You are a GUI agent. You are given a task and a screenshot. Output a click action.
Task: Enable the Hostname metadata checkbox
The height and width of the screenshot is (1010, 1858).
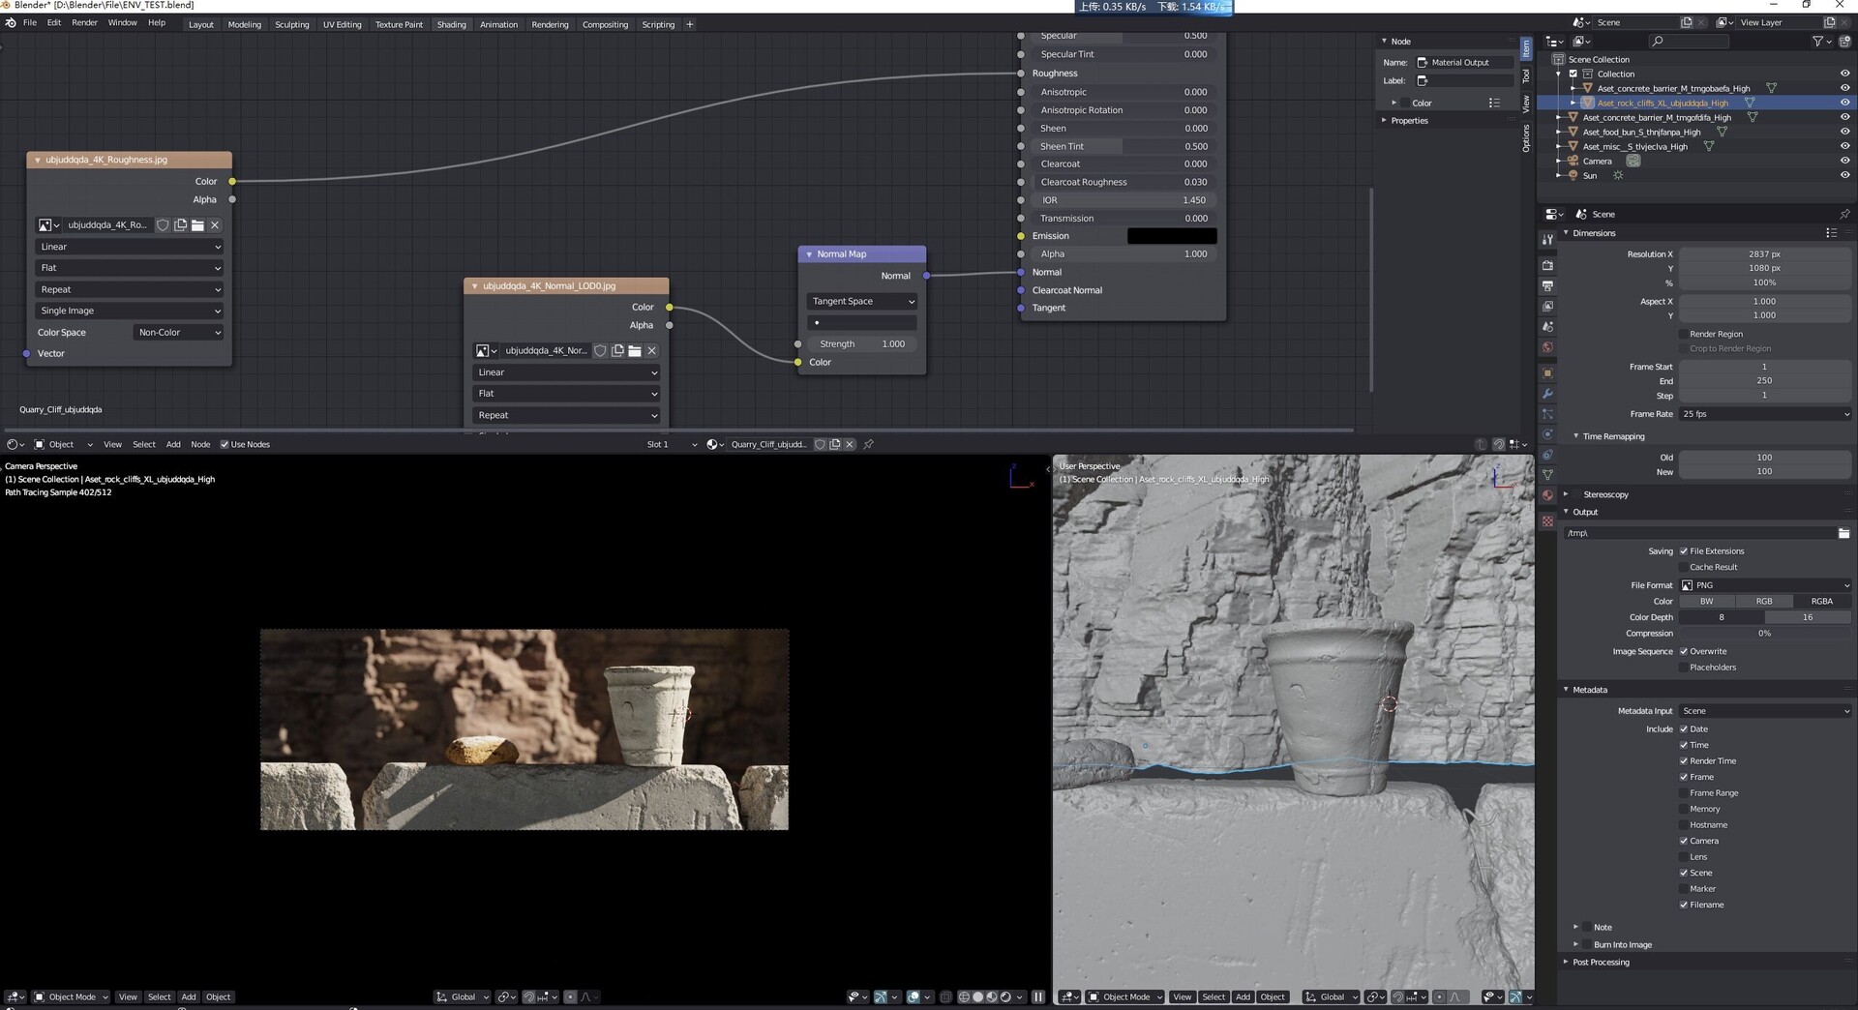(1684, 825)
